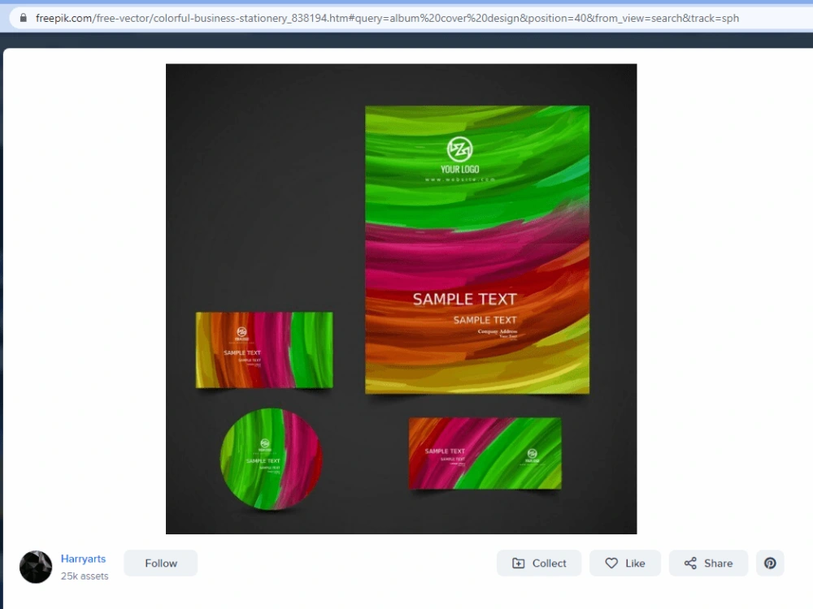Click the circular sticker mockup
The height and width of the screenshot is (609, 813).
pos(271,461)
